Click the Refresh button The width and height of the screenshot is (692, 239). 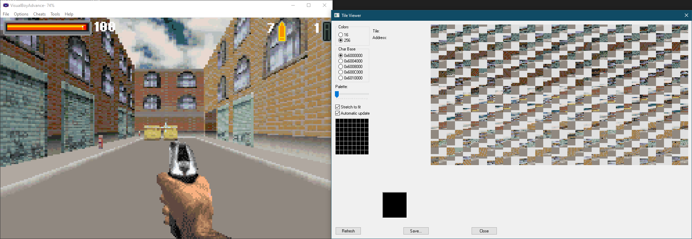[x=348, y=231]
